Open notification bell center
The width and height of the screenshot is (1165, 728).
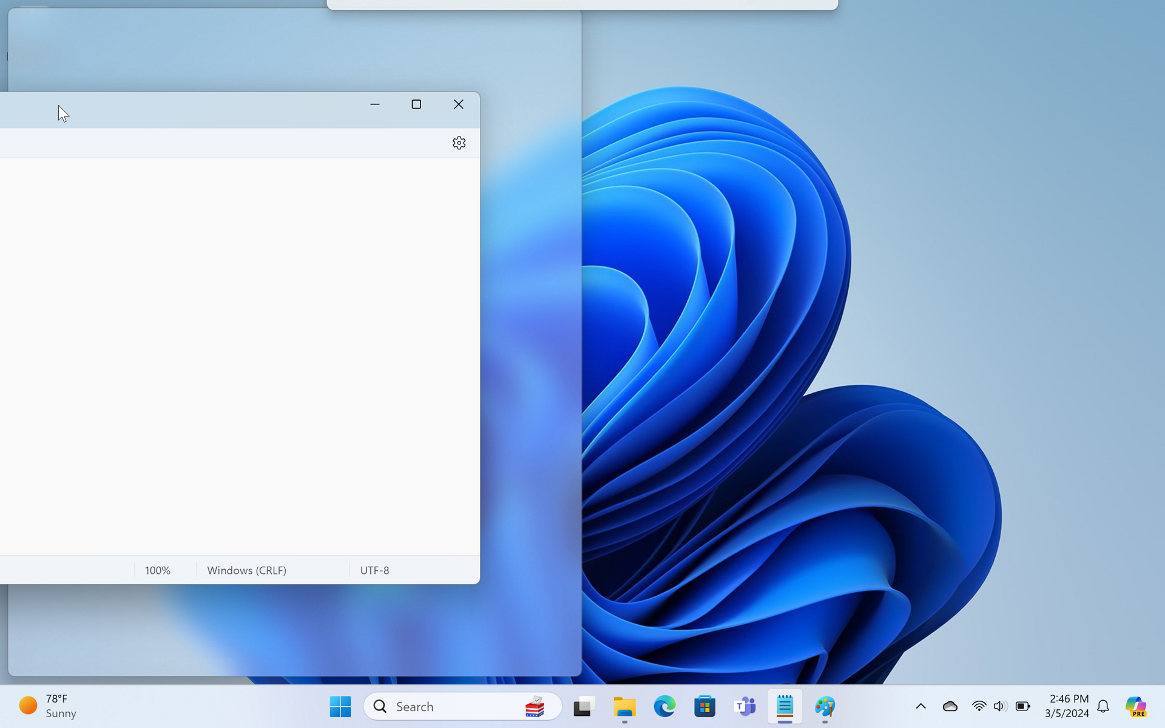click(x=1103, y=706)
